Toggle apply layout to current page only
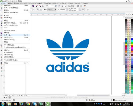Viewport: 133px width, 106px height. tap(41, 10)
